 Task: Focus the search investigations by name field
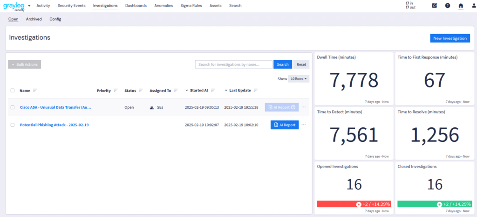(x=233, y=64)
